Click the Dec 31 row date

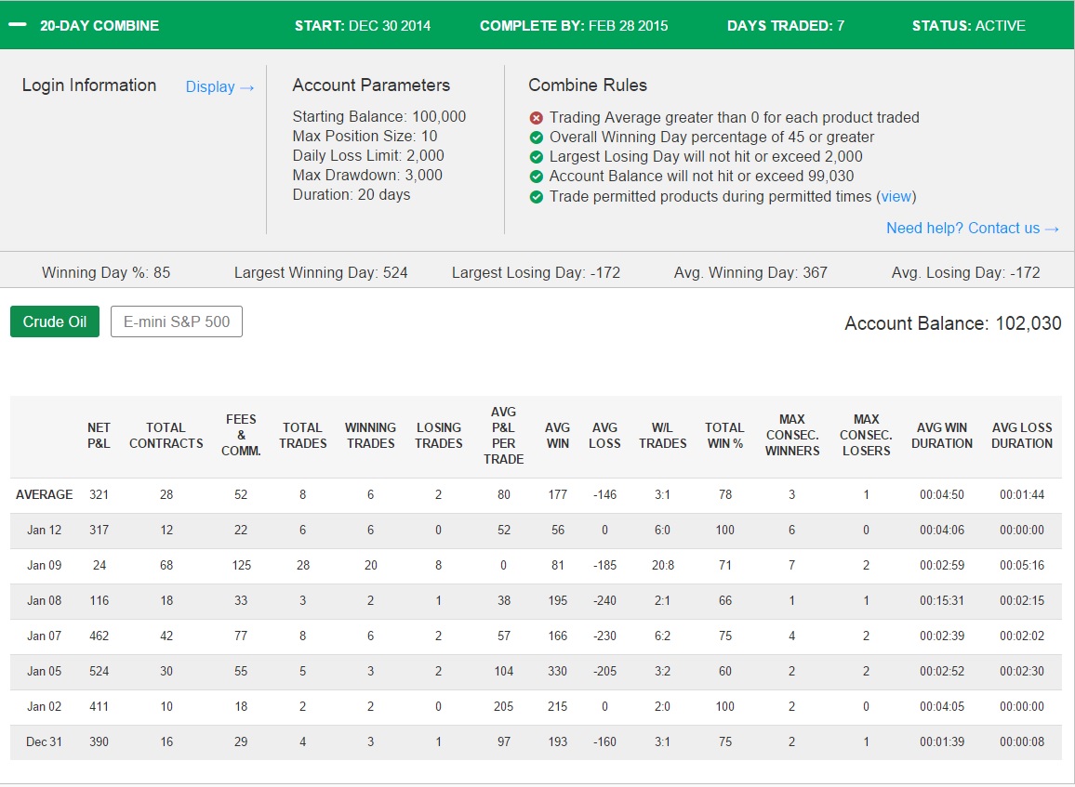45,741
